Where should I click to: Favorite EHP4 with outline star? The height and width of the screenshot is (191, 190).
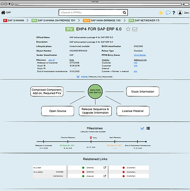[128, 29]
